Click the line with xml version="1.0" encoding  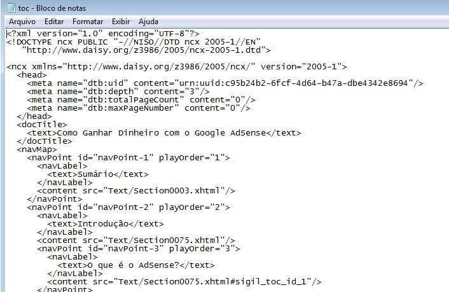(104, 34)
